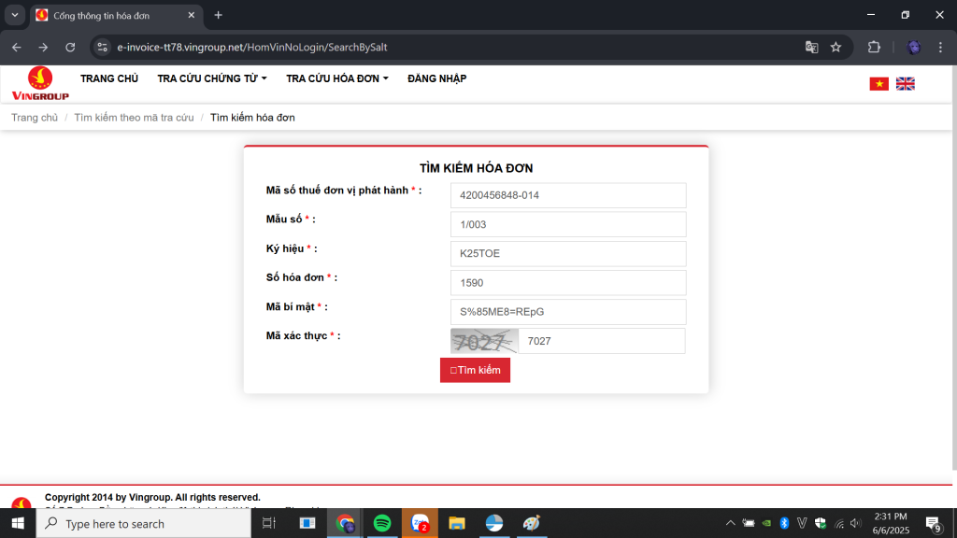The image size is (957, 538).
Task: Open Spotify from the taskbar
Action: 382,523
